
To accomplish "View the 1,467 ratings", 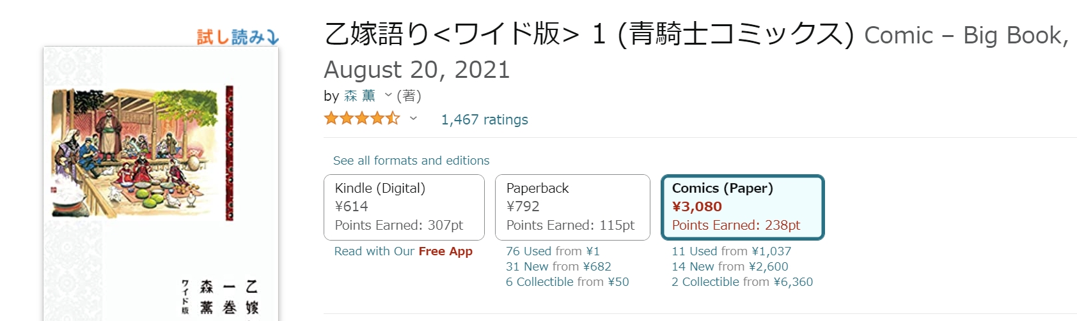I will (x=484, y=119).
